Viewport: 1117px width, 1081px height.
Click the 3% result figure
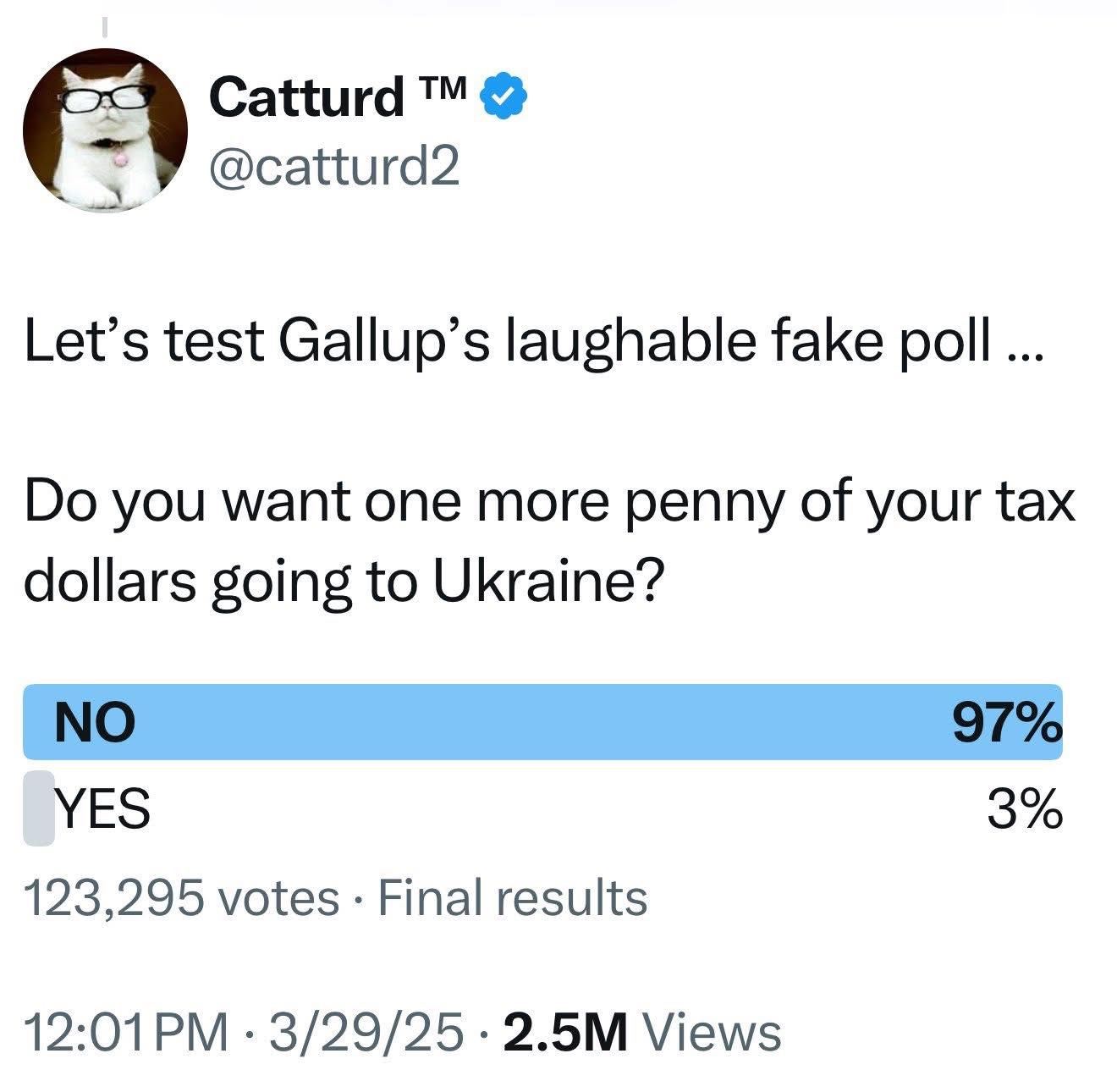coord(1024,808)
